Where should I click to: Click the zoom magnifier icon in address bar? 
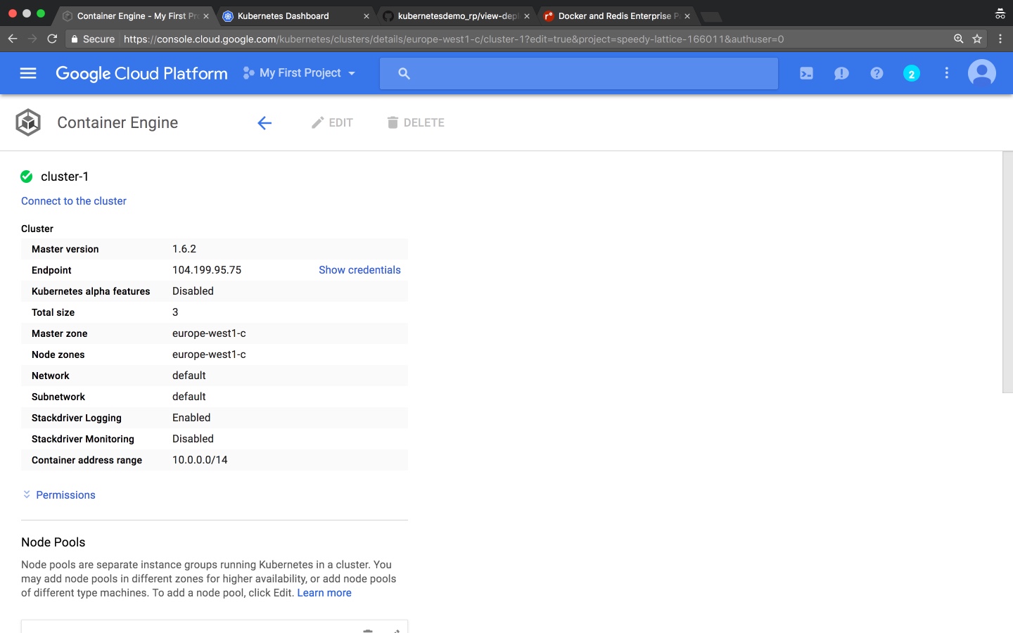coord(958,39)
